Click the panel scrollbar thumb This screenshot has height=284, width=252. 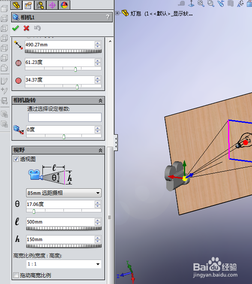110,215
